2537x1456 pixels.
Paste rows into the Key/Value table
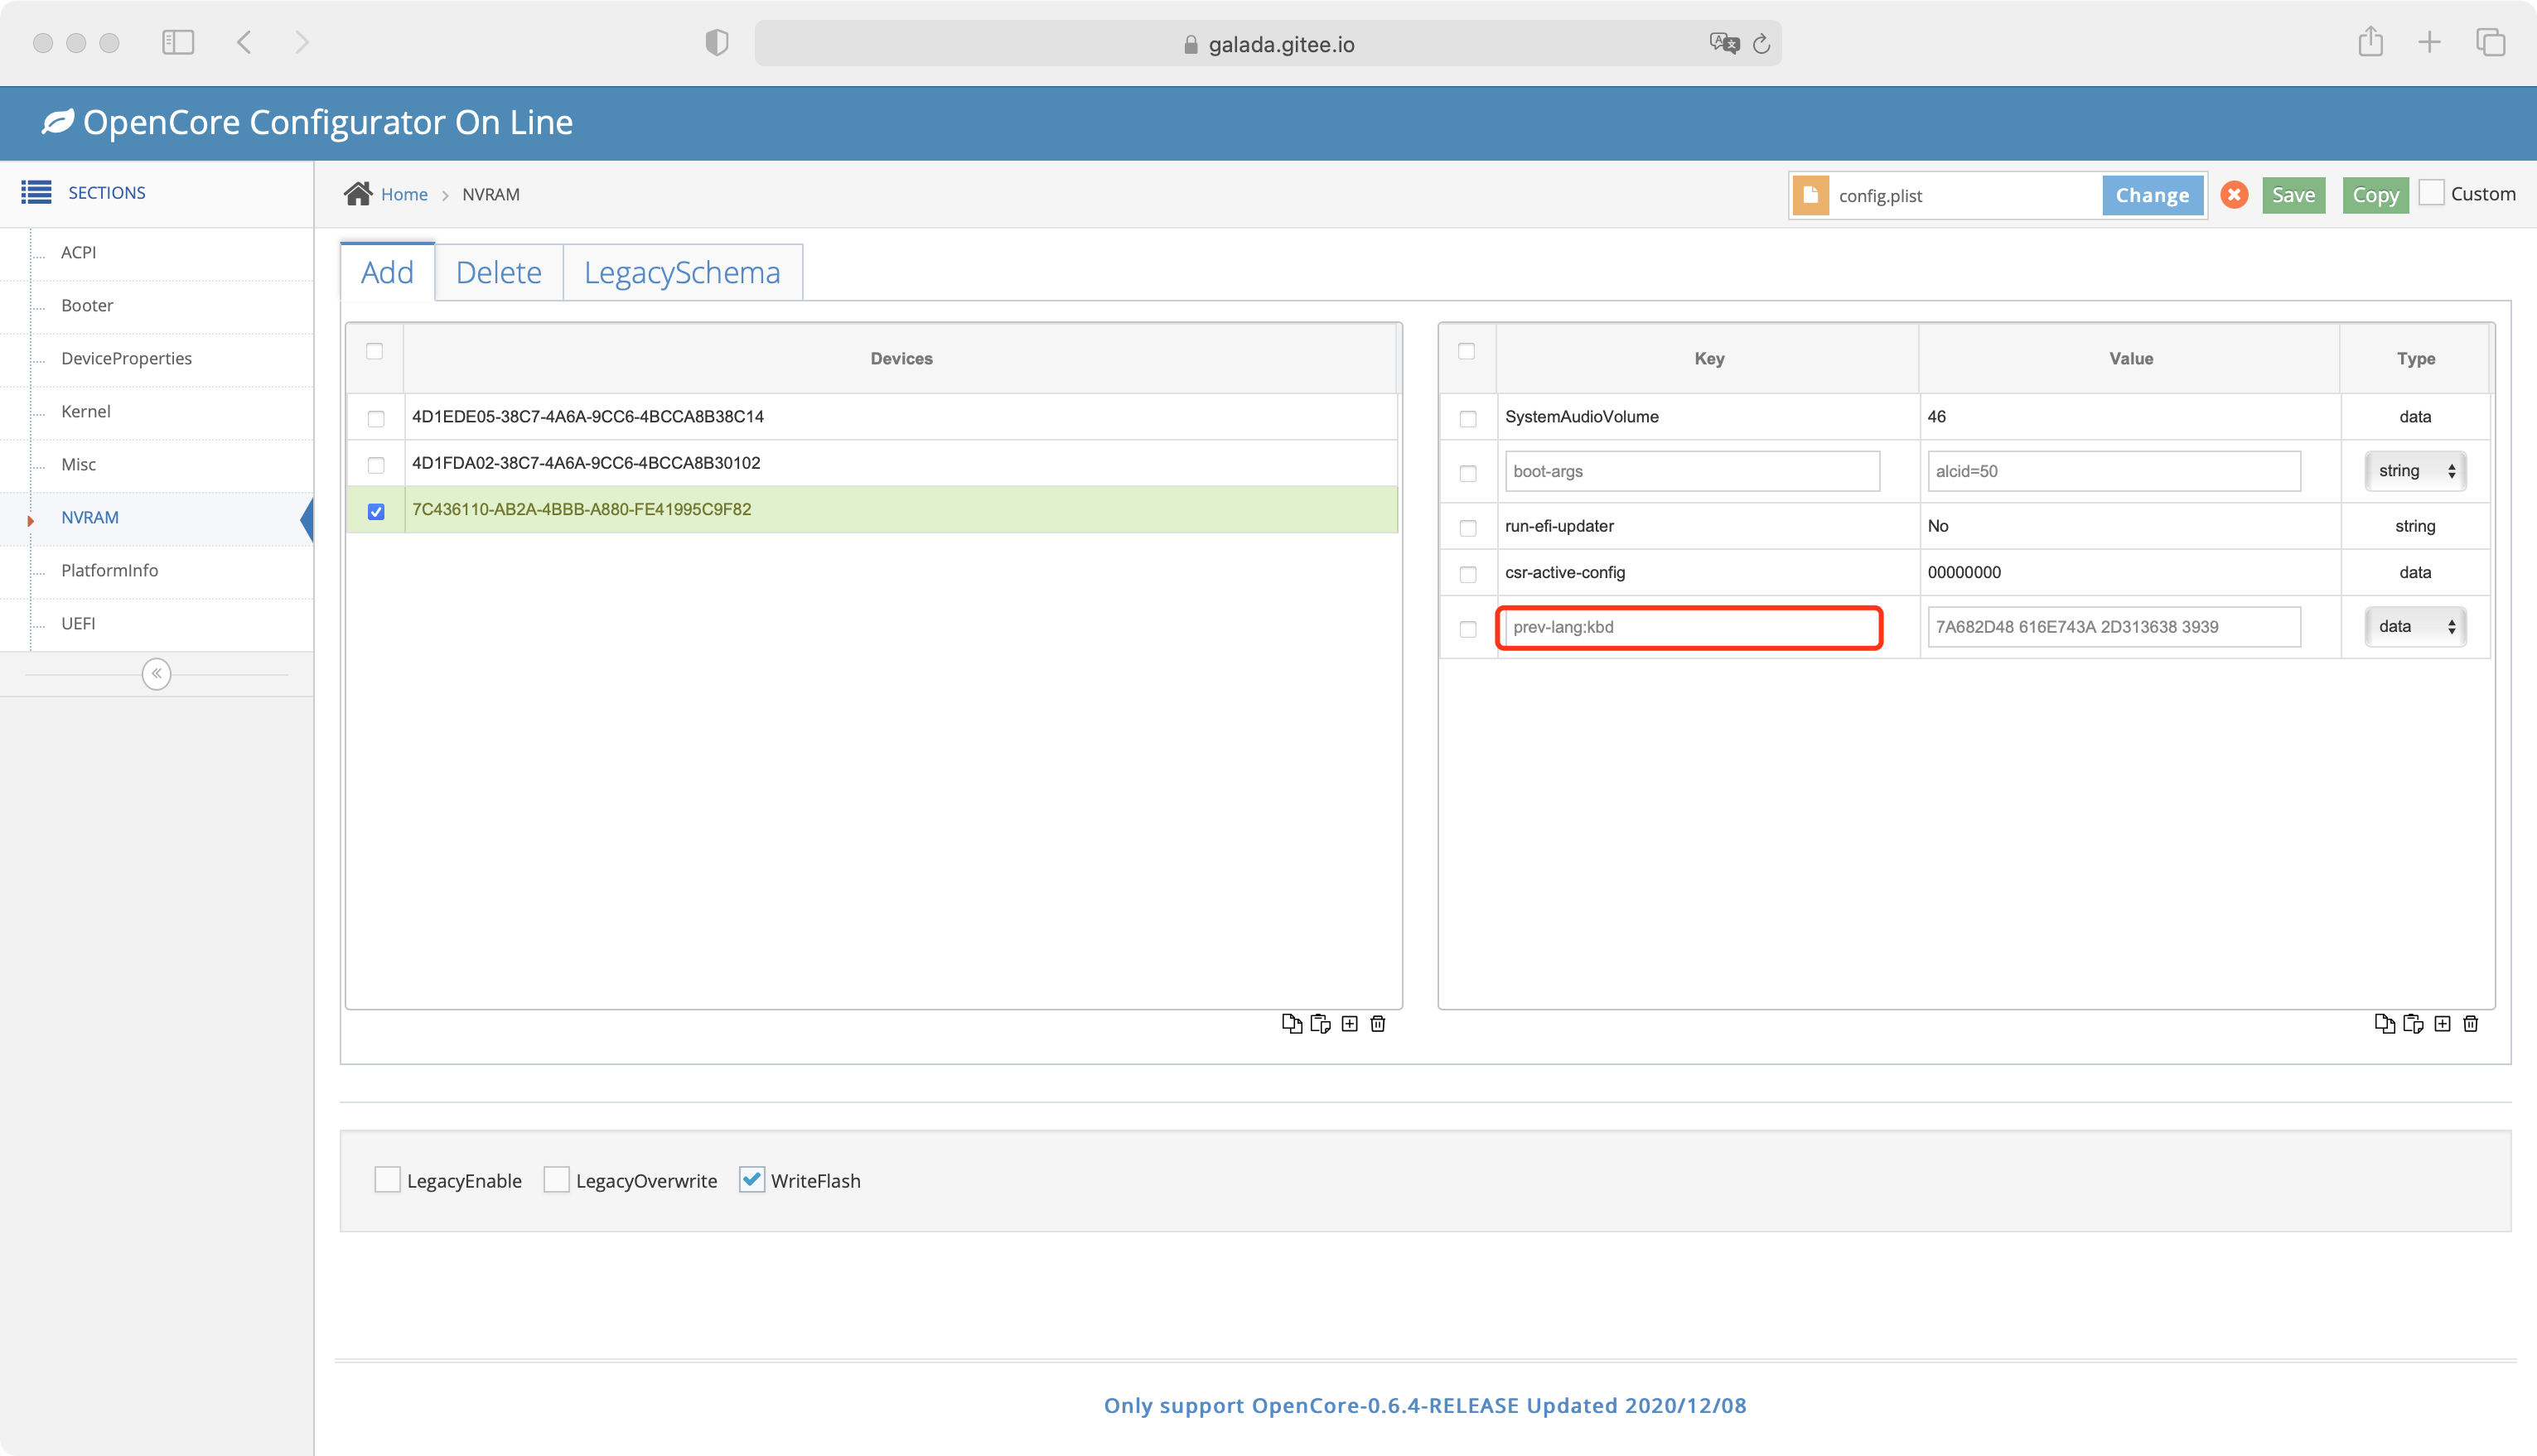(x=2413, y=1023)
